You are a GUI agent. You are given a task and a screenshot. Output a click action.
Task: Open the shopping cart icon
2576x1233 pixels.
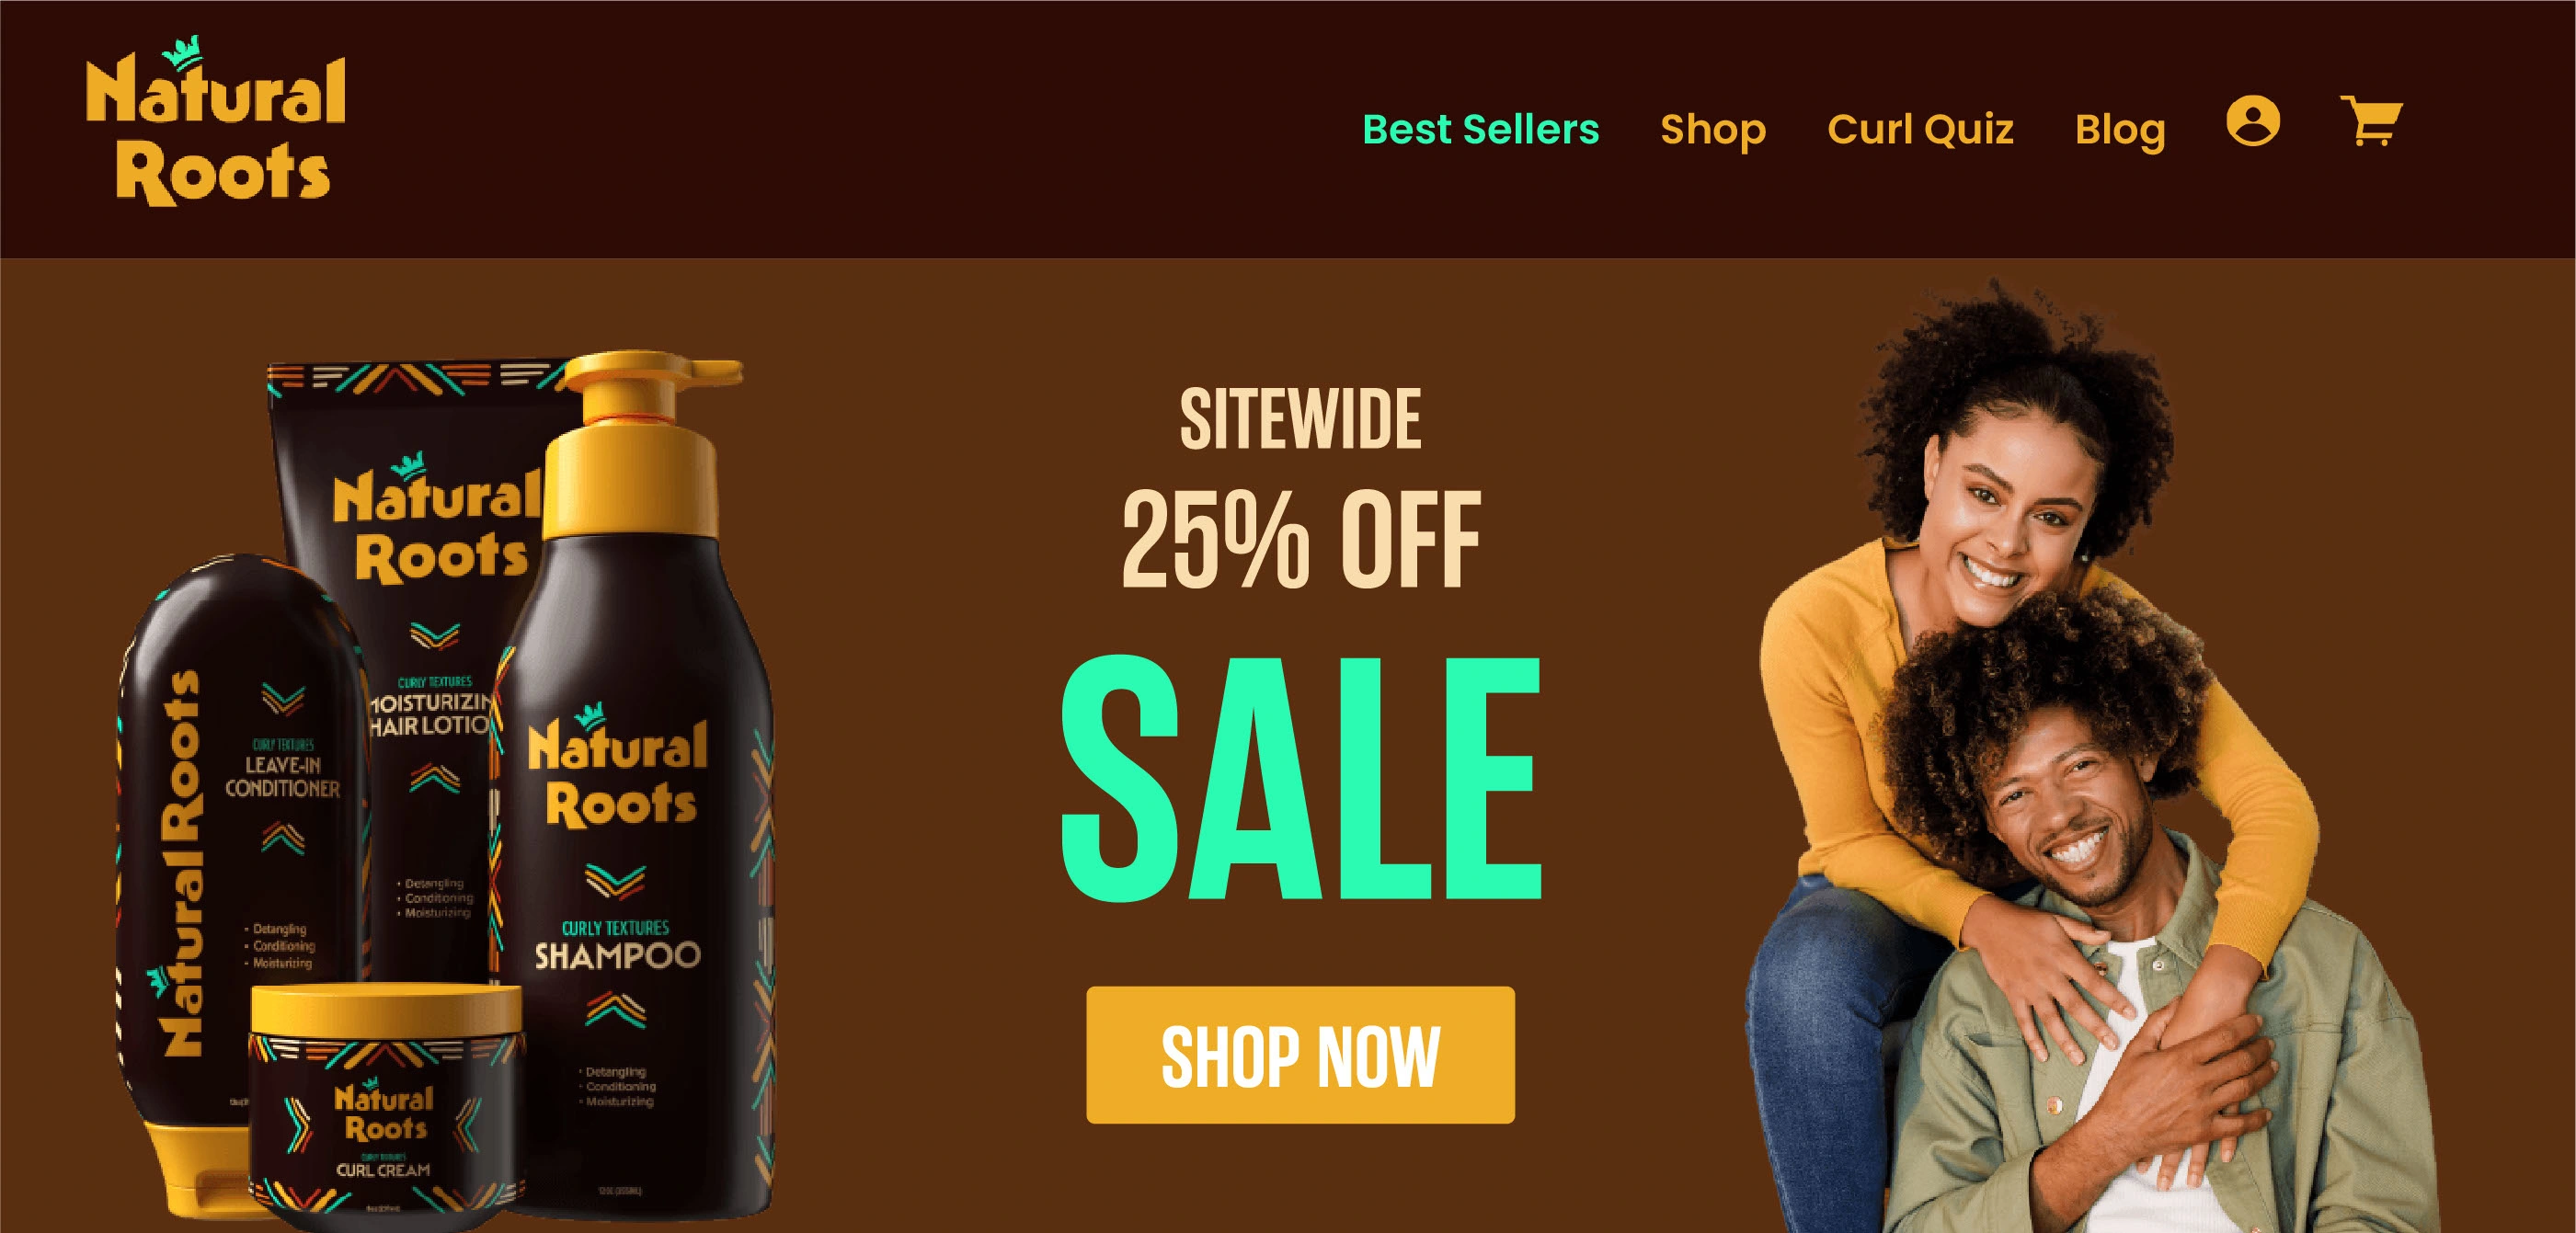2371,122
